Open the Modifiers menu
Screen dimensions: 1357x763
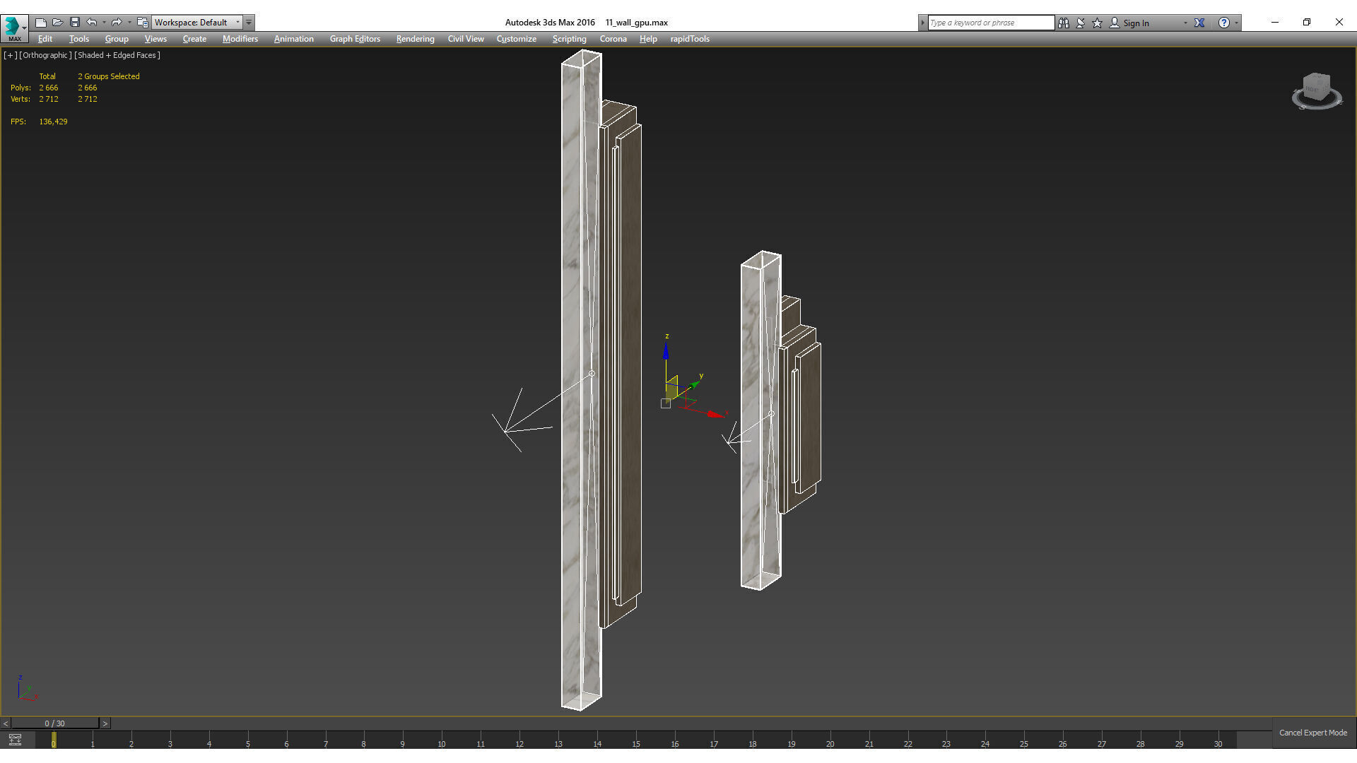point(240,39)
